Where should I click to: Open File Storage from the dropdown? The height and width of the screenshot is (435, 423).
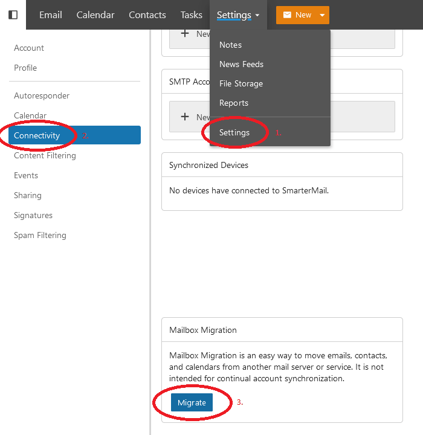click(241, 83)
